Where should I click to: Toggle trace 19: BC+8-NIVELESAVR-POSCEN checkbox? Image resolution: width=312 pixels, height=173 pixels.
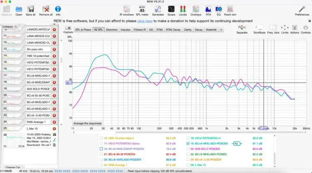coord(101,149)
